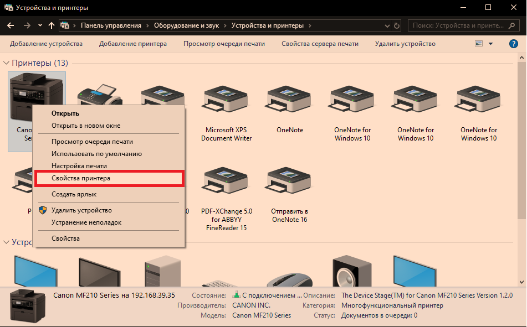
Task: Click the status text Документов в очереди: 0
Action: [380, 315]
